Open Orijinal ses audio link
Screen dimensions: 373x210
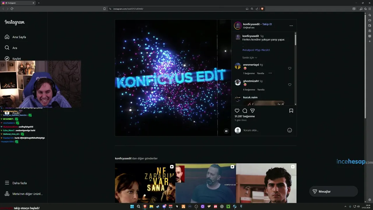[x=249, y=28]
